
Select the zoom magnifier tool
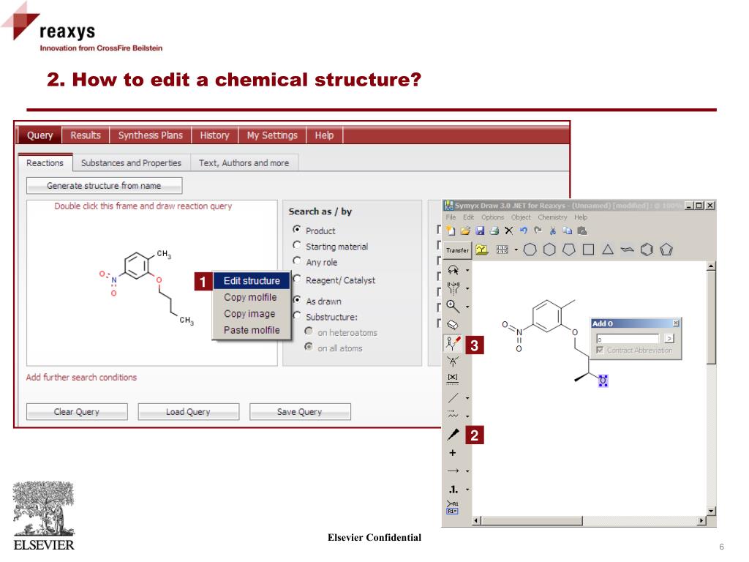coord(453,307)
